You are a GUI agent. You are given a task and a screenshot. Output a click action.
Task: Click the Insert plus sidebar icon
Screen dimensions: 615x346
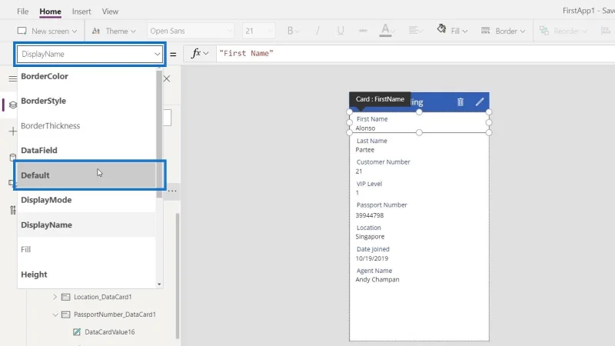click(12, 131)
